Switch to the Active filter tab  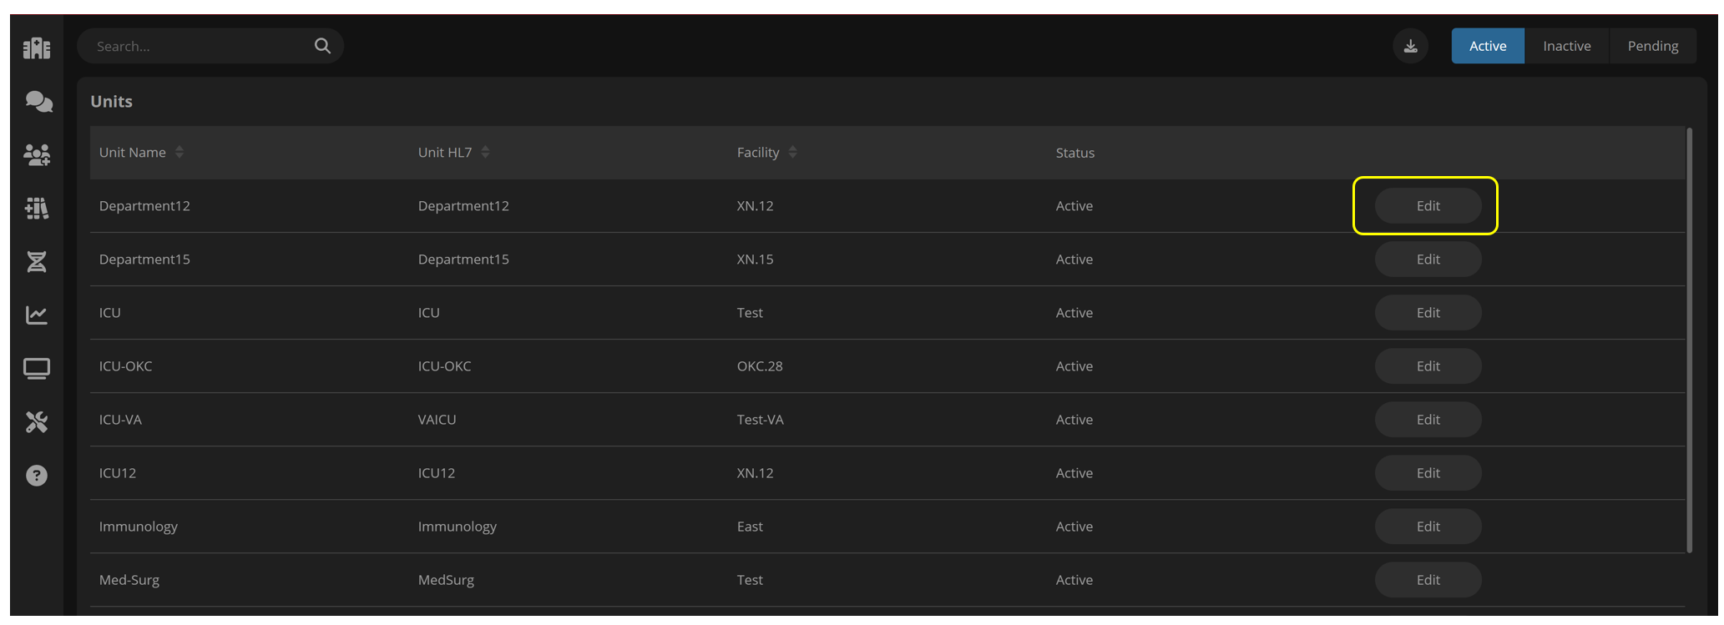(1488, 46)
